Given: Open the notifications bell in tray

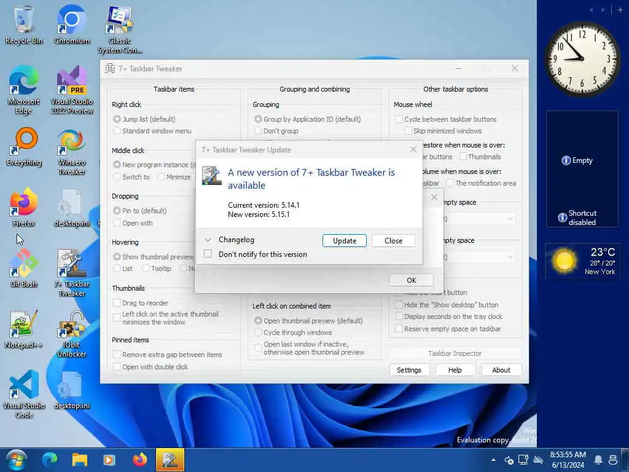Looking at the screenshot, I should [598, 460].
